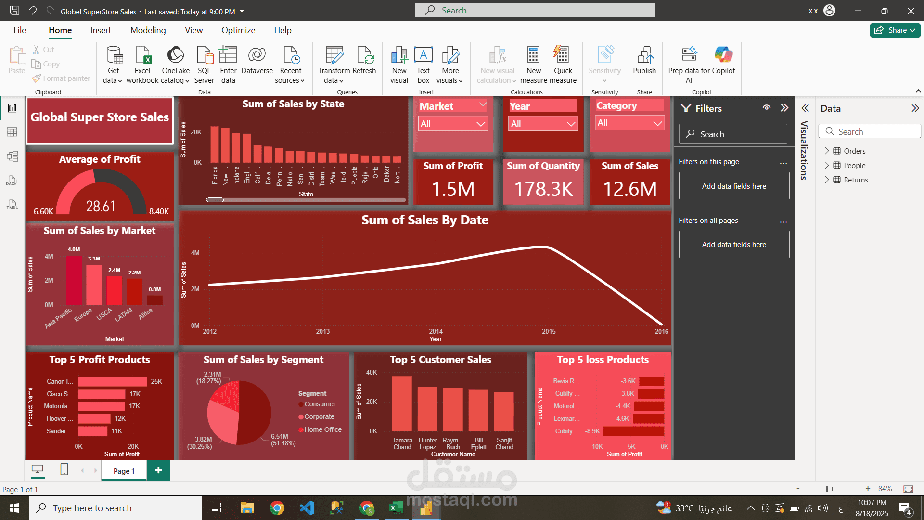Open the Recent sources list
Viewport: 924px width, 520px height.
[x=290, y=65]
